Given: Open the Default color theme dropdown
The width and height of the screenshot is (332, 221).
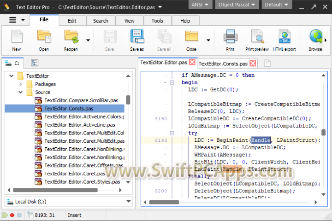Looking at the screenshot, I should click(277, 5).
